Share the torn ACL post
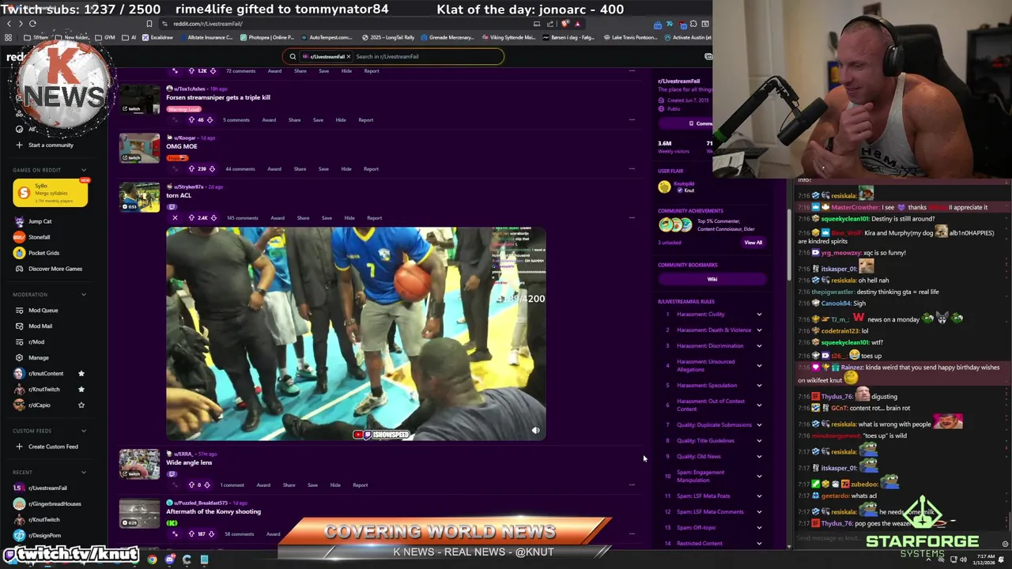 tap(303, 217)
